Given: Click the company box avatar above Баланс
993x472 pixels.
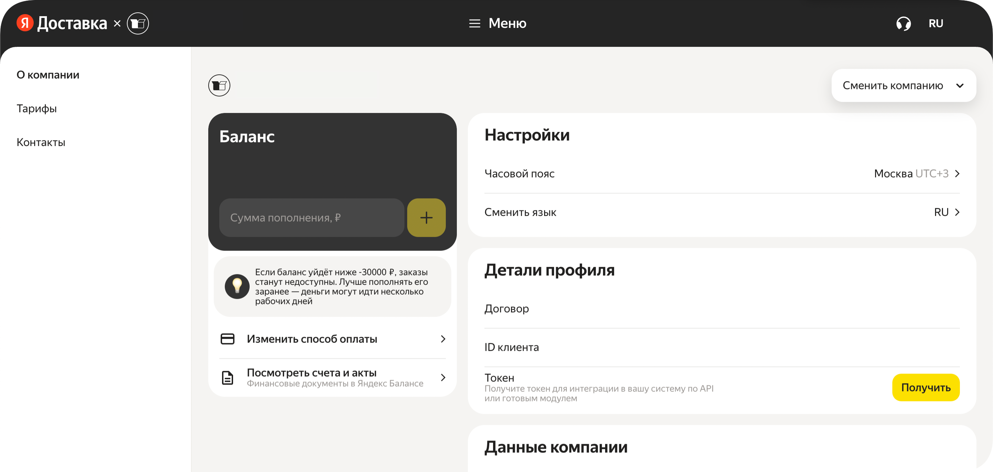Looking at the screenshot, I should pos(219,85).
